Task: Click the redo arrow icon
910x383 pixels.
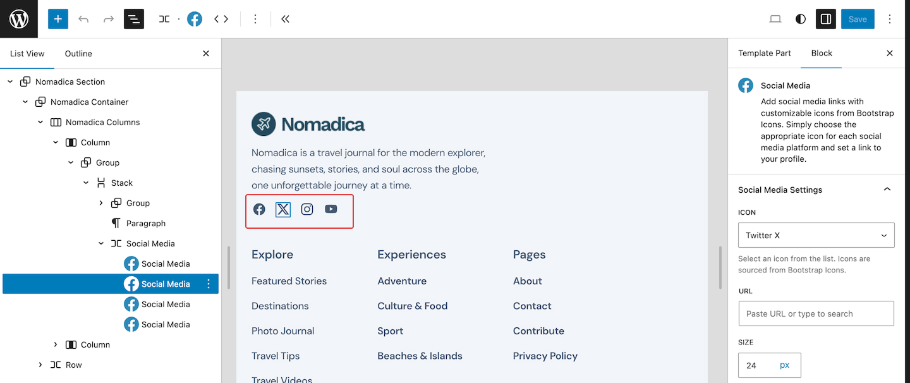Action: tap(109, 19)
